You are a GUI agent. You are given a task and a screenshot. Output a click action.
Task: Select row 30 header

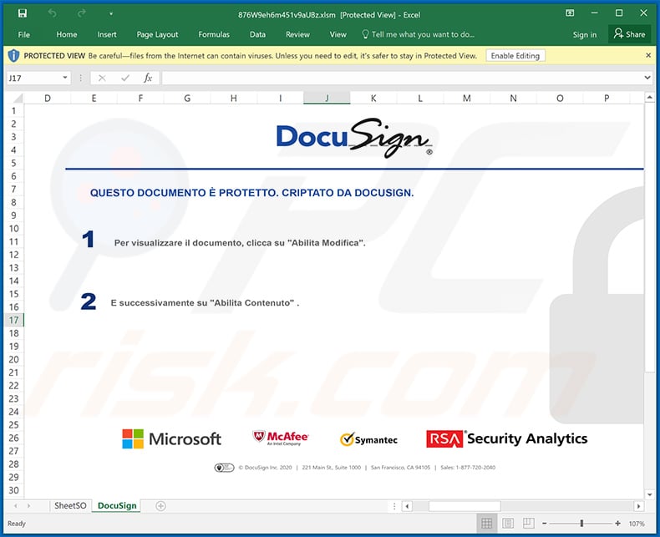click(14, 490)
